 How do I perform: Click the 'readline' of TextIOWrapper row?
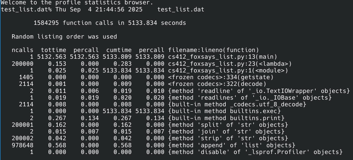259,91
